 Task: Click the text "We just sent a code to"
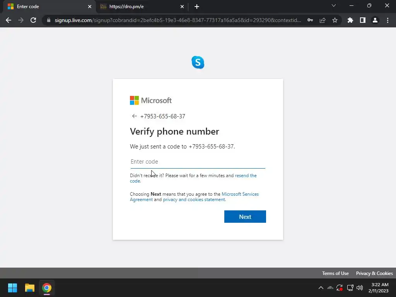point(158,147)
